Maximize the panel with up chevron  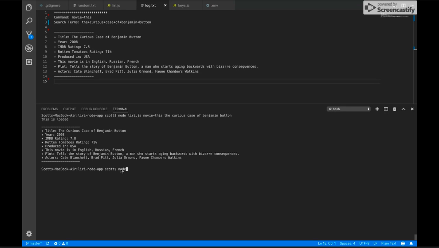403,109
